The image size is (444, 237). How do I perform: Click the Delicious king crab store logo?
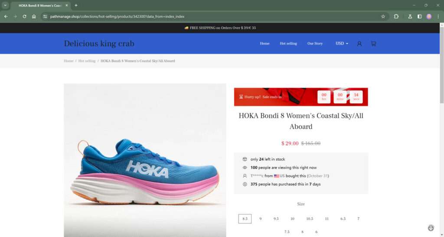pos(99,44)
